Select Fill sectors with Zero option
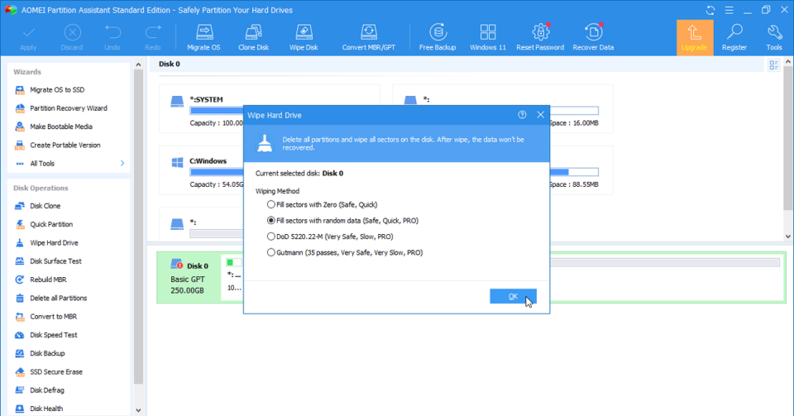 pyautogui.click(x=322, y=204)
